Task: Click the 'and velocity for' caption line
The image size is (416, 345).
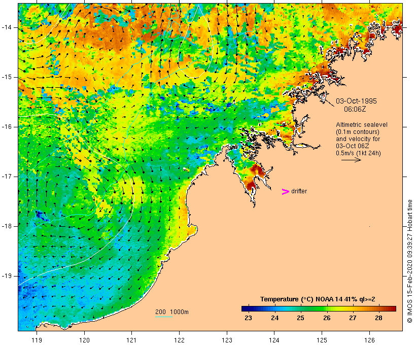Action: [358, 139]
